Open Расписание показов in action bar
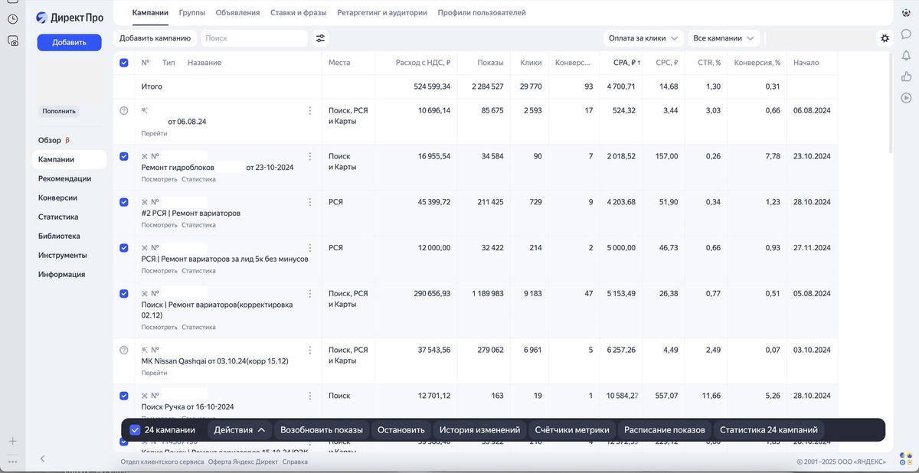The image size is (919, 473). 664,430
